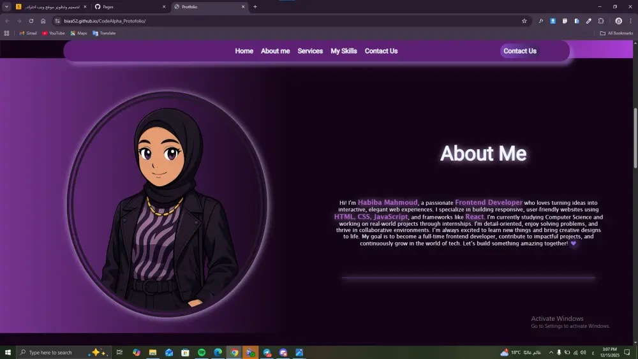Click the highlighted name Habiba Mahmoud

click(x=387, y=202)
